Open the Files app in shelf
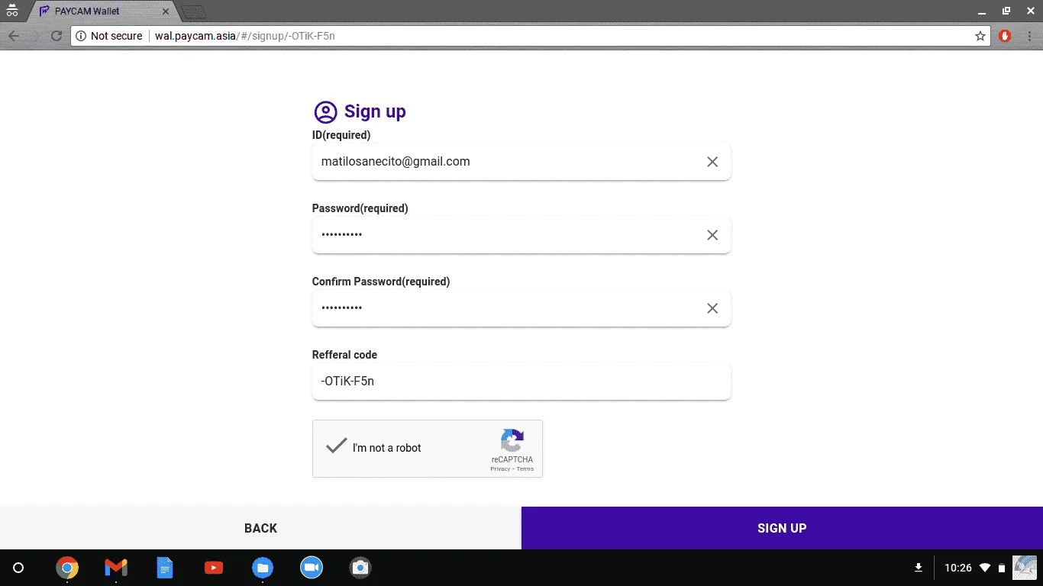The width and height of the screenshot is (1043, 586). tap(263, 568)
